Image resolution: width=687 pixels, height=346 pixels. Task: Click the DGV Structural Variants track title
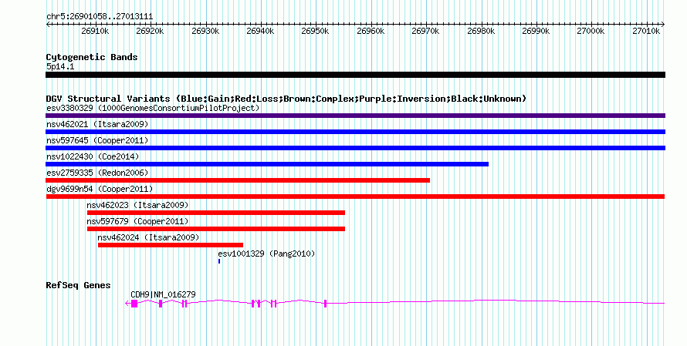click(x=286, y=99)
